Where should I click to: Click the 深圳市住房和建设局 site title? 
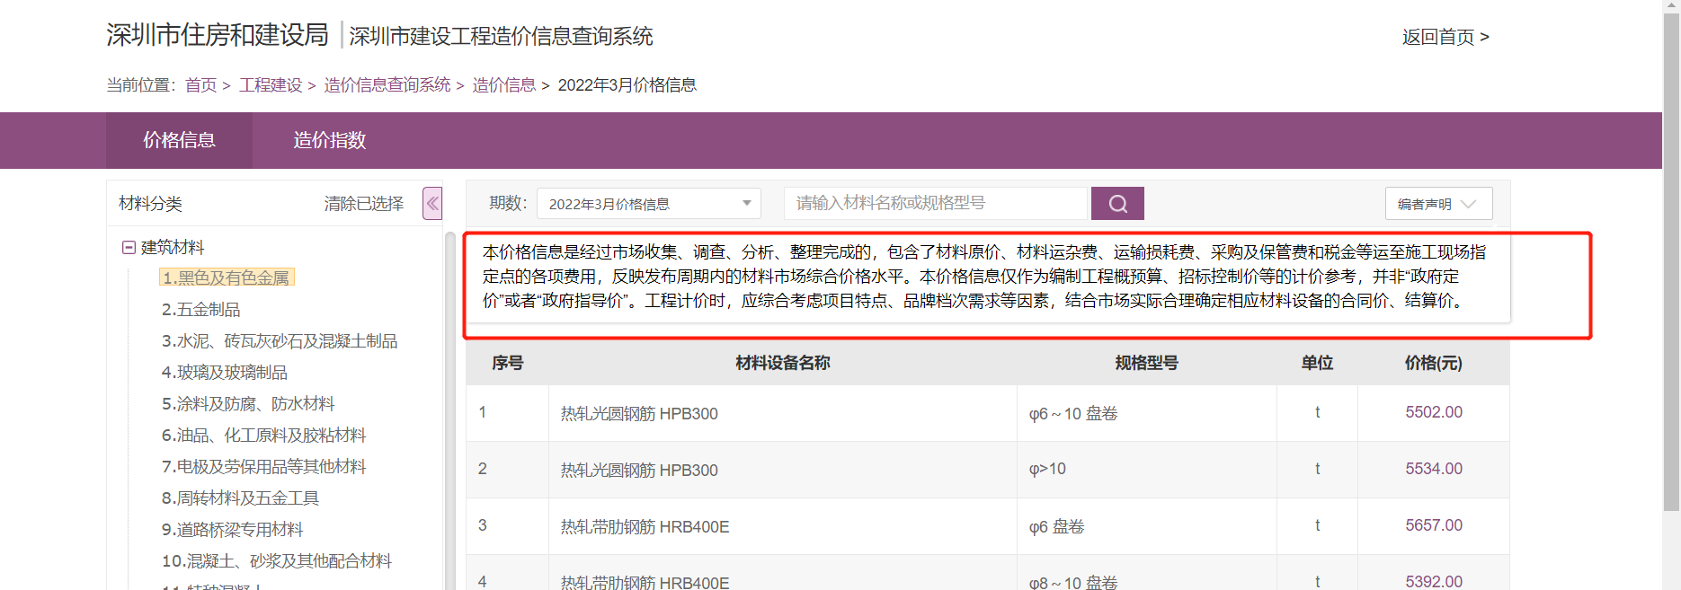tap(218, 35)
